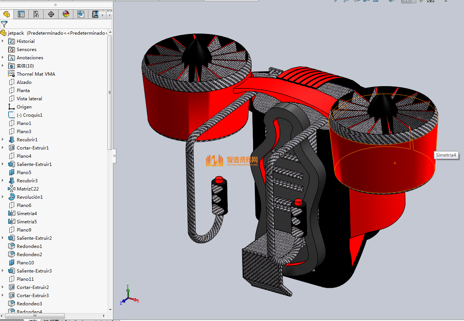Click the Simetría4 mirror feature icon
The image size is (464, 321).
[12, 214]
